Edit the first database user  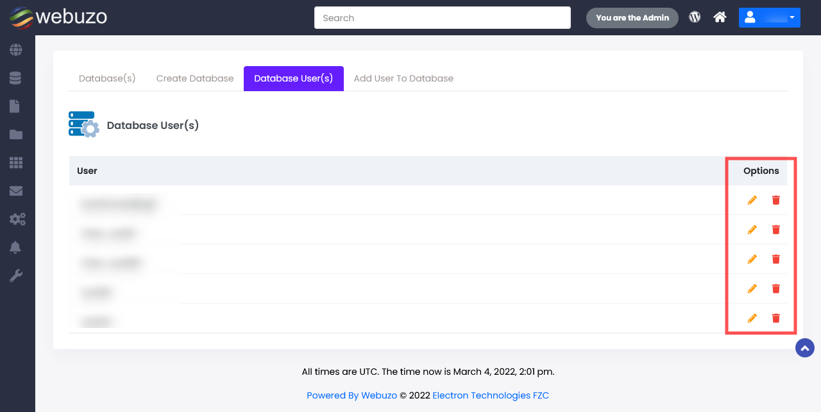pyautogui.click(x=752, y=200)
